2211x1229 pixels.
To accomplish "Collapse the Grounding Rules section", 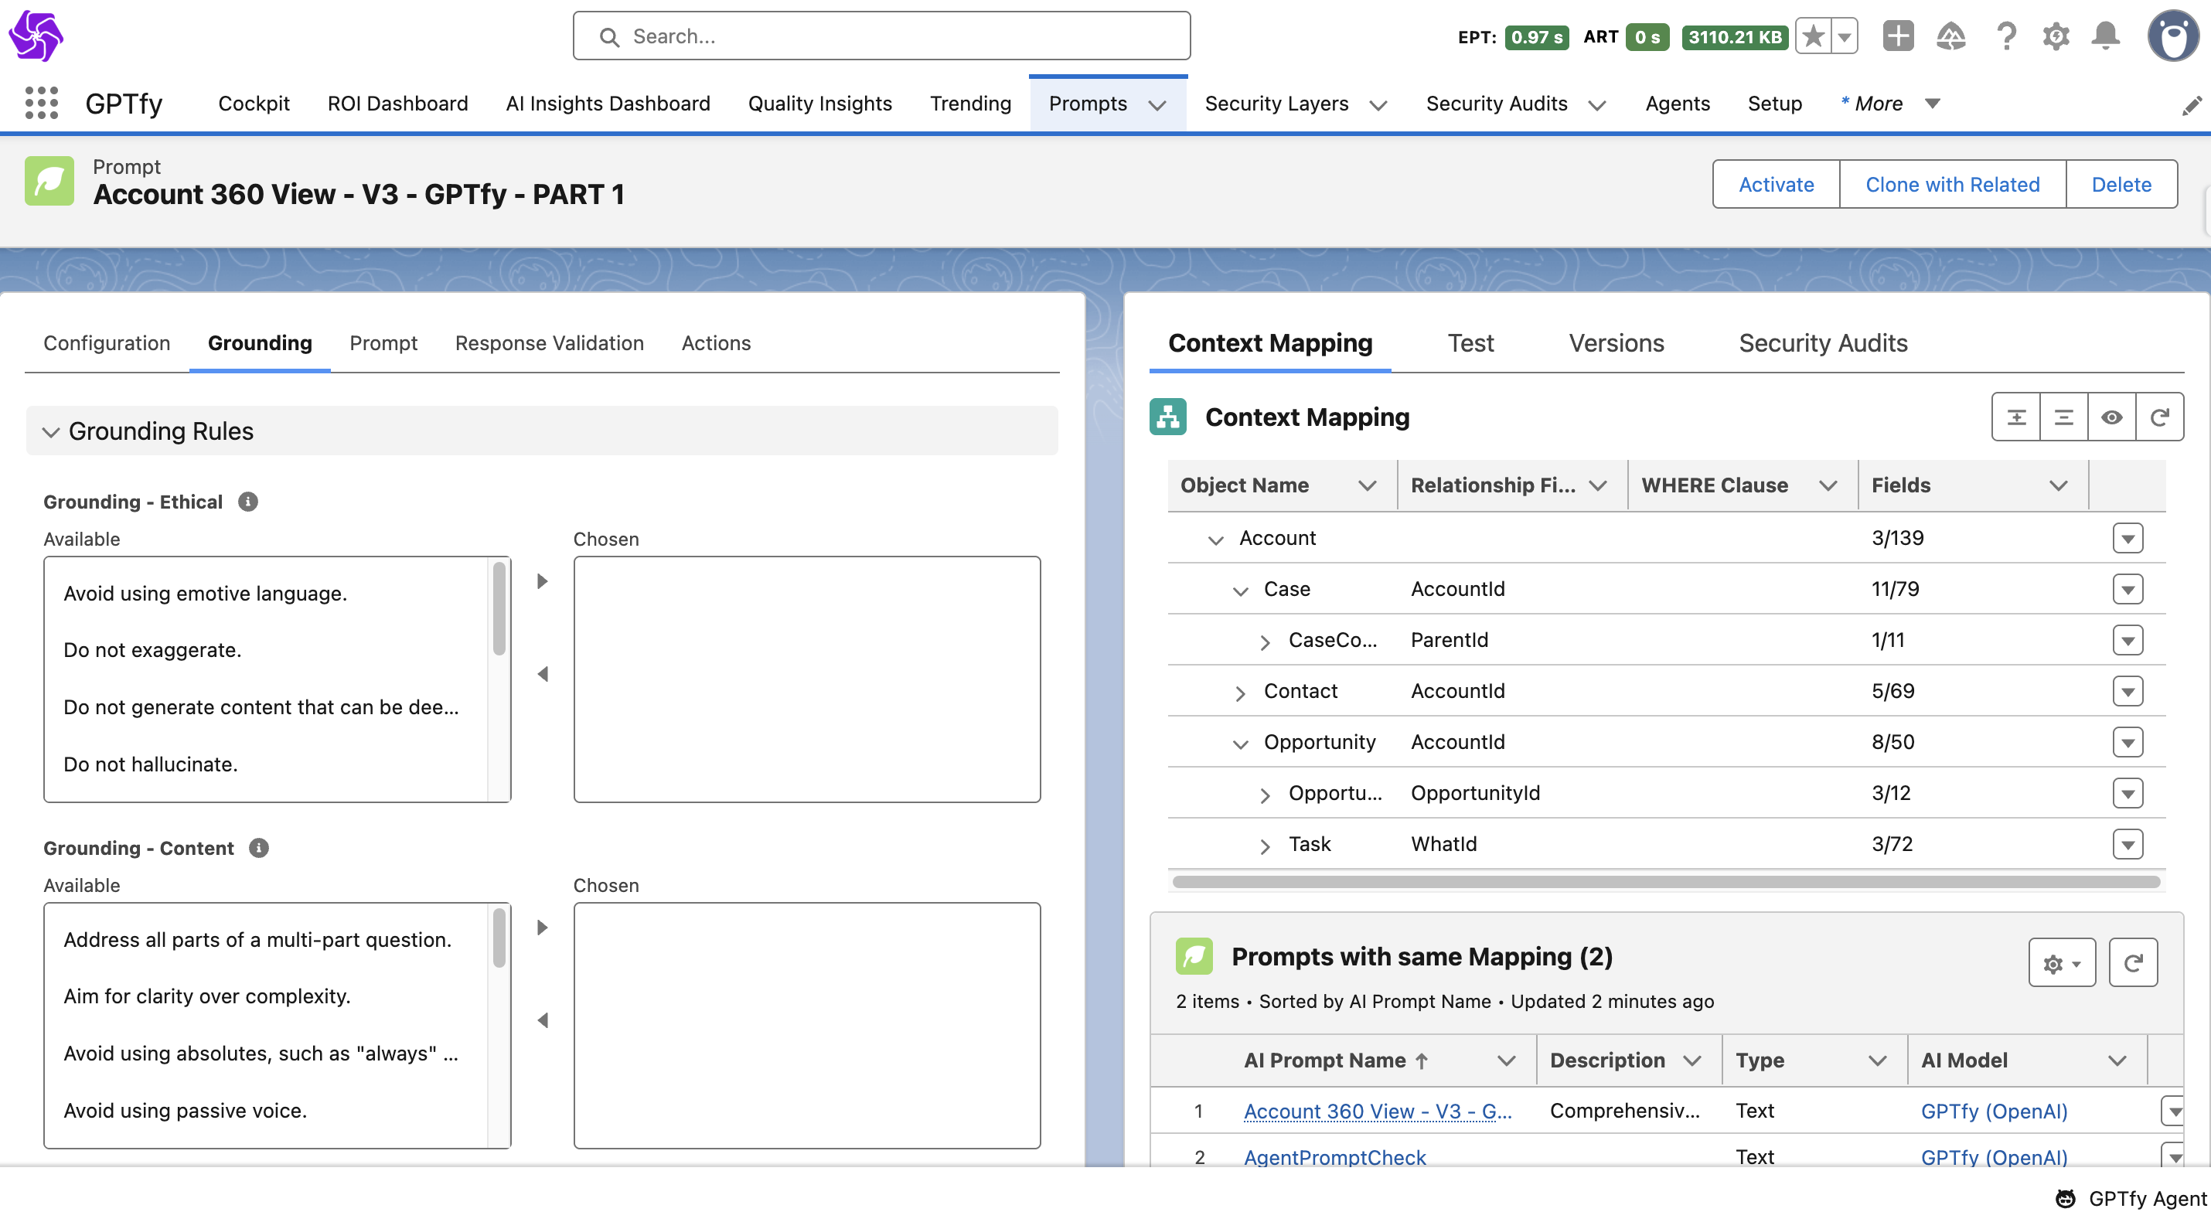I will (x=52, y=431).
